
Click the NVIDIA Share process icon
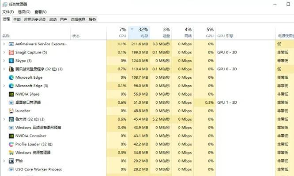(x=11, y=94)
